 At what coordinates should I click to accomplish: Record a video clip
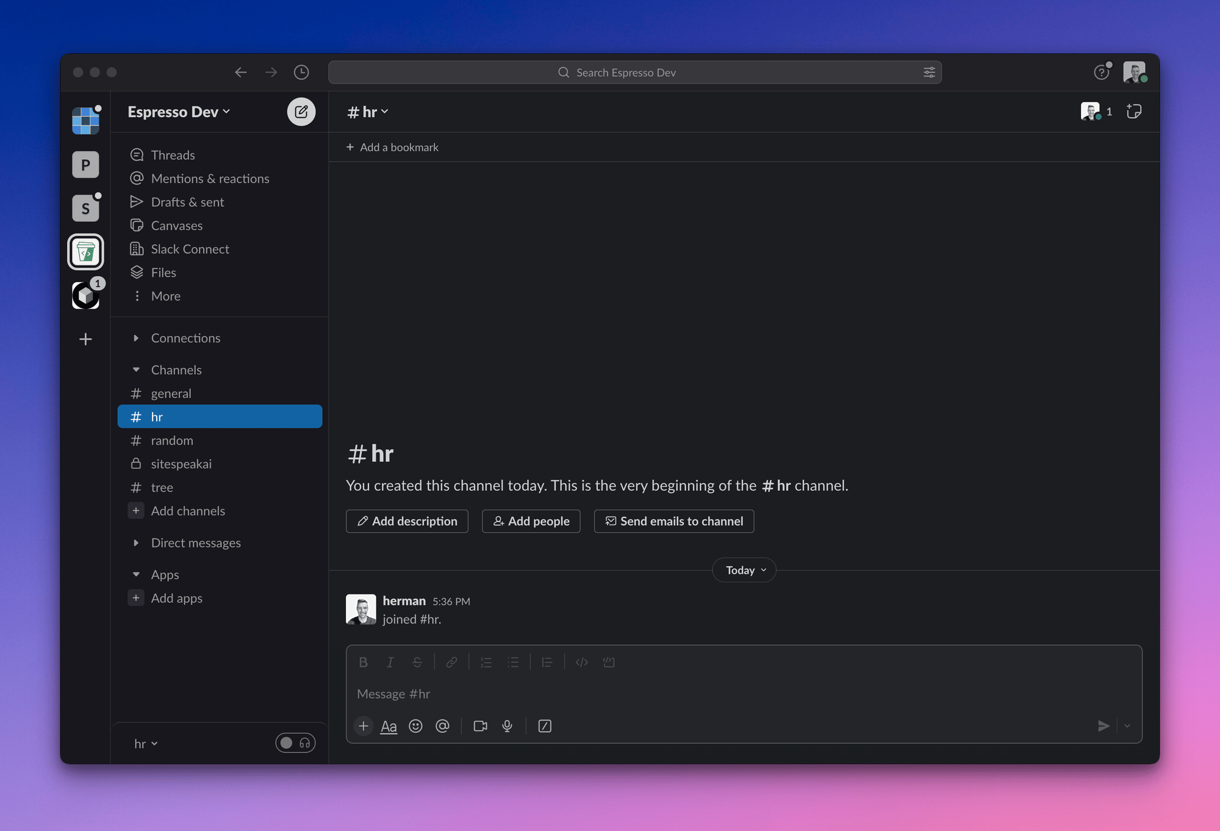481,726
